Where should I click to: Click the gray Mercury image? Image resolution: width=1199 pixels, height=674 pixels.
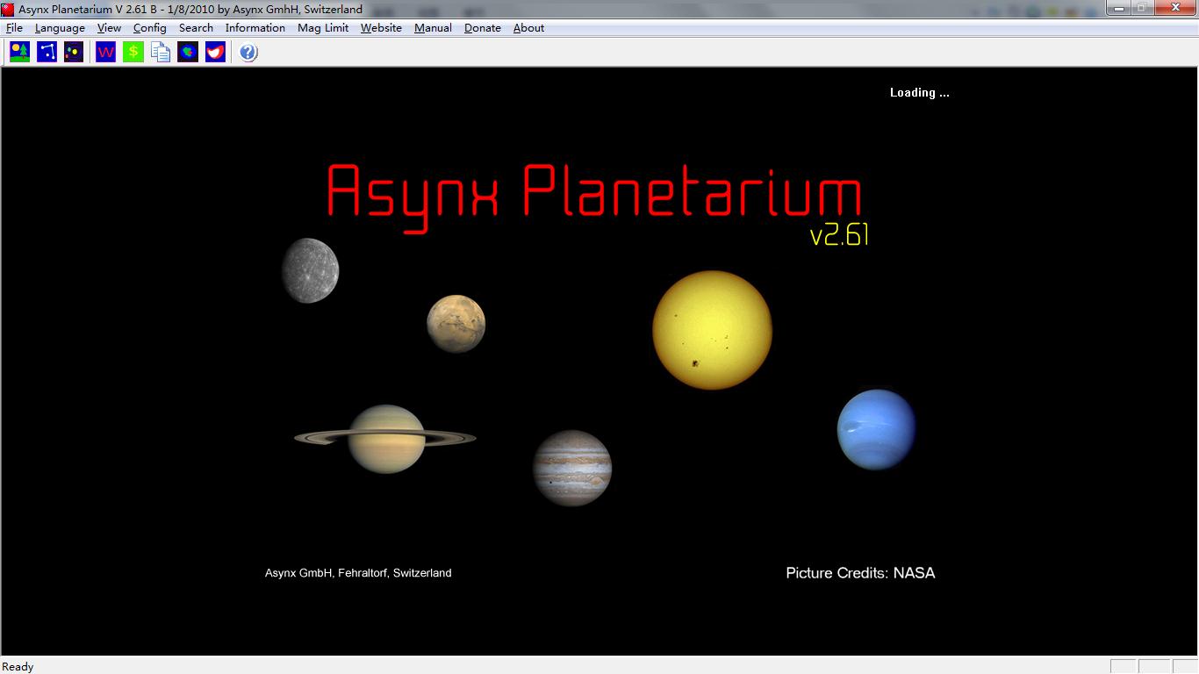(310, 270)
